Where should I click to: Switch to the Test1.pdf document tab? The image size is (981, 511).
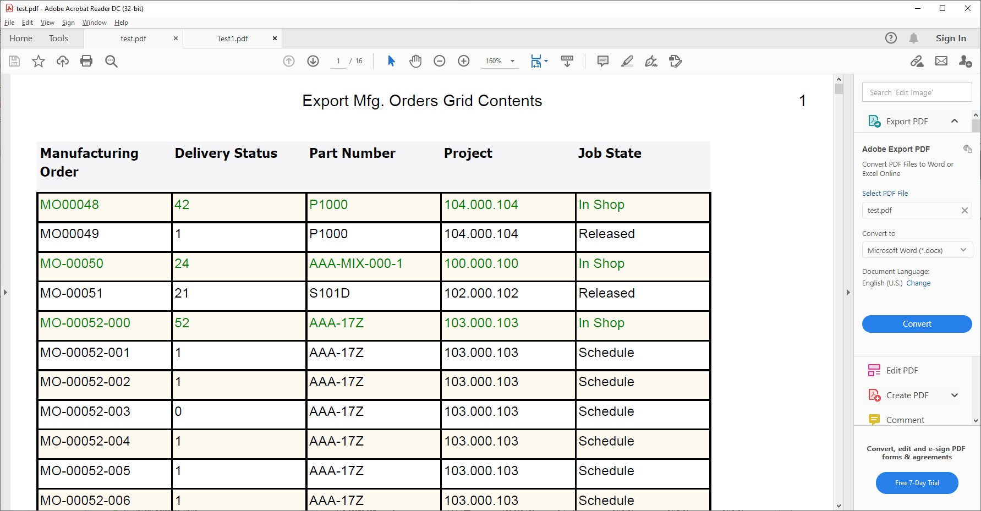click(x=232, y=39)
